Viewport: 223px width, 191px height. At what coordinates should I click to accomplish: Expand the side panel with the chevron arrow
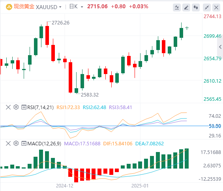pos(220,47)
